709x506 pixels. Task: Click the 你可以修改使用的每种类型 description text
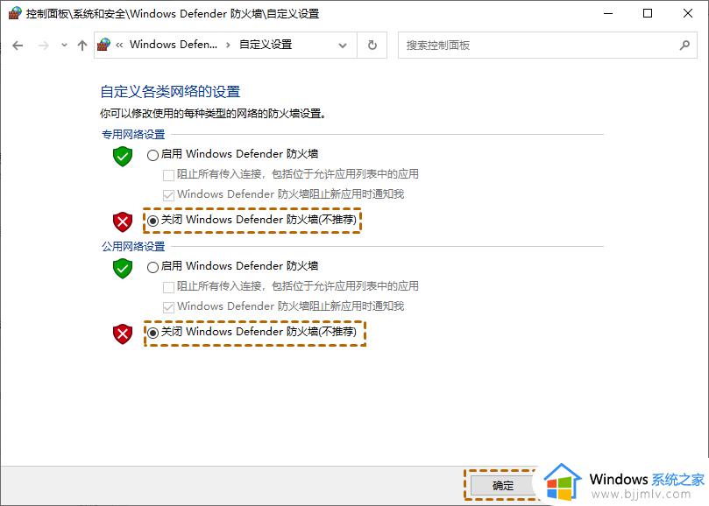click(x=212, y=114)
